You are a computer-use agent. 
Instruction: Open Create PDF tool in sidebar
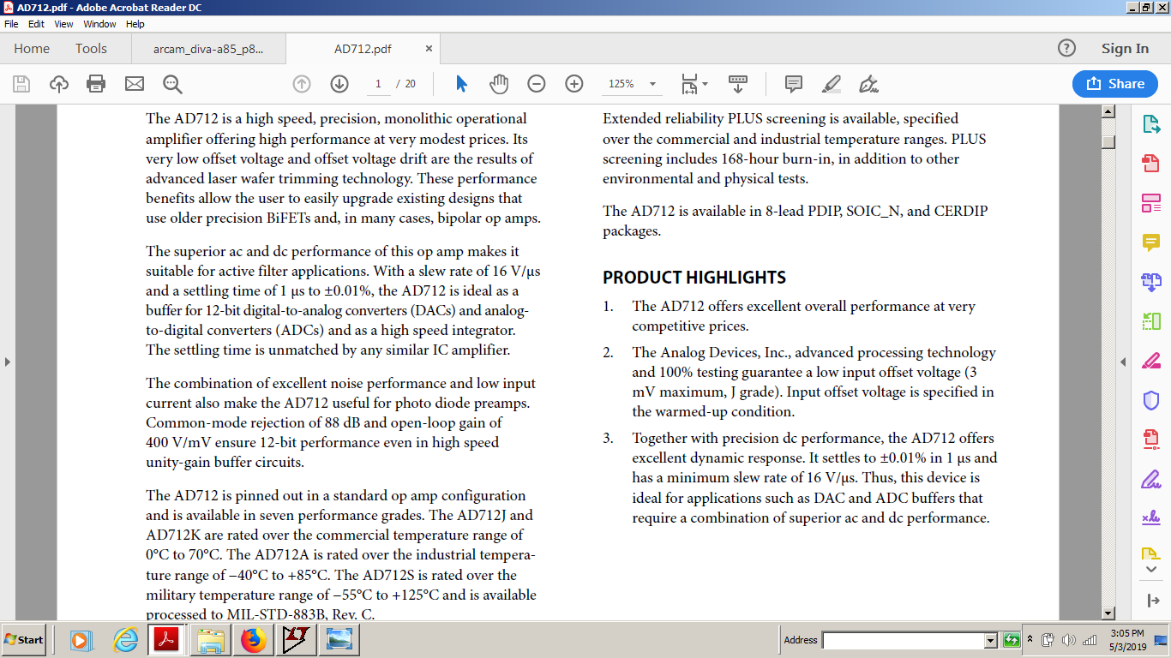(x=1151, y=164)
